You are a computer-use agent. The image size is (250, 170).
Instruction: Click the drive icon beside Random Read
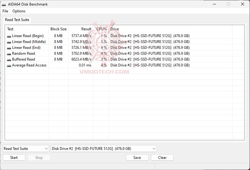(9, 54)
